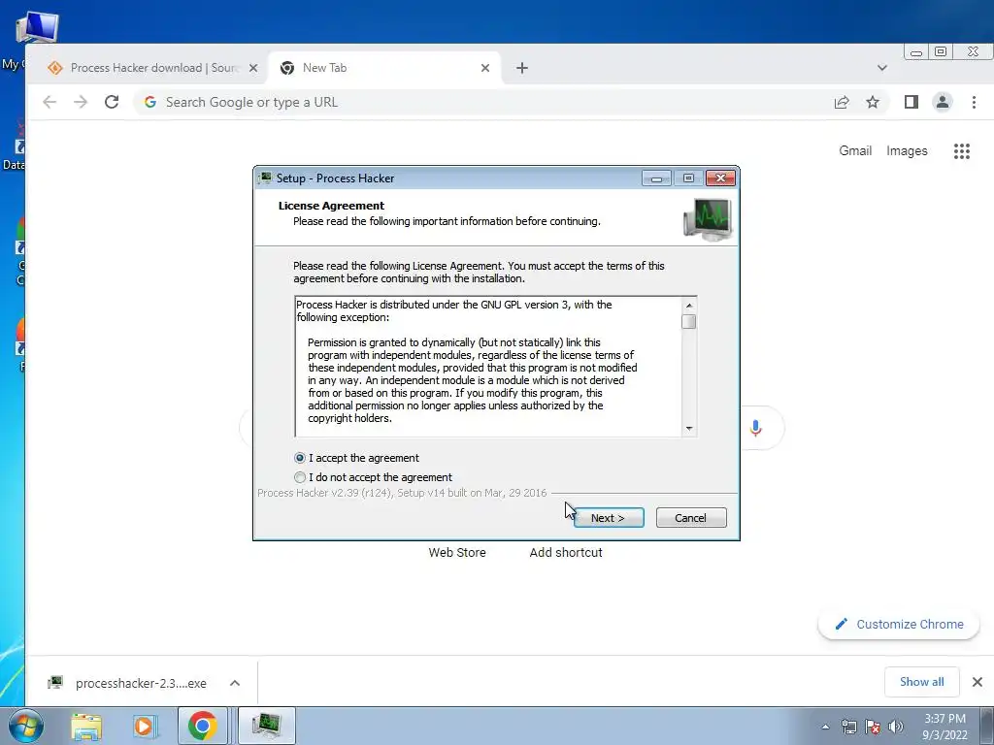
Task: Cancel the Process Hacker setup
Action: pyautogui.click(x=691, y=518)
